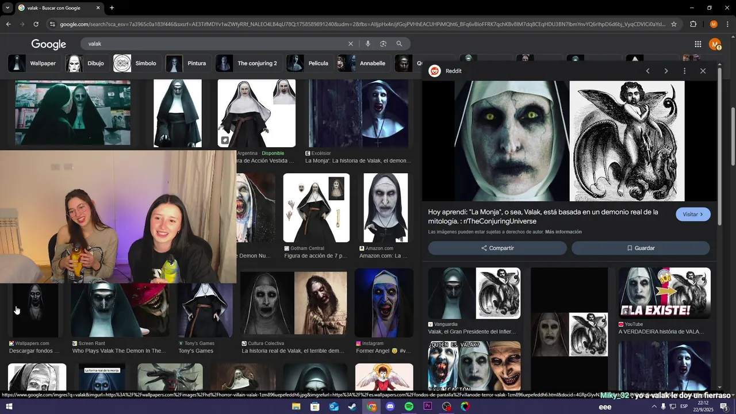The width and height of the screenshot is (736, 414).
Task: Open the Tony's Games image result
Action: 205,309
